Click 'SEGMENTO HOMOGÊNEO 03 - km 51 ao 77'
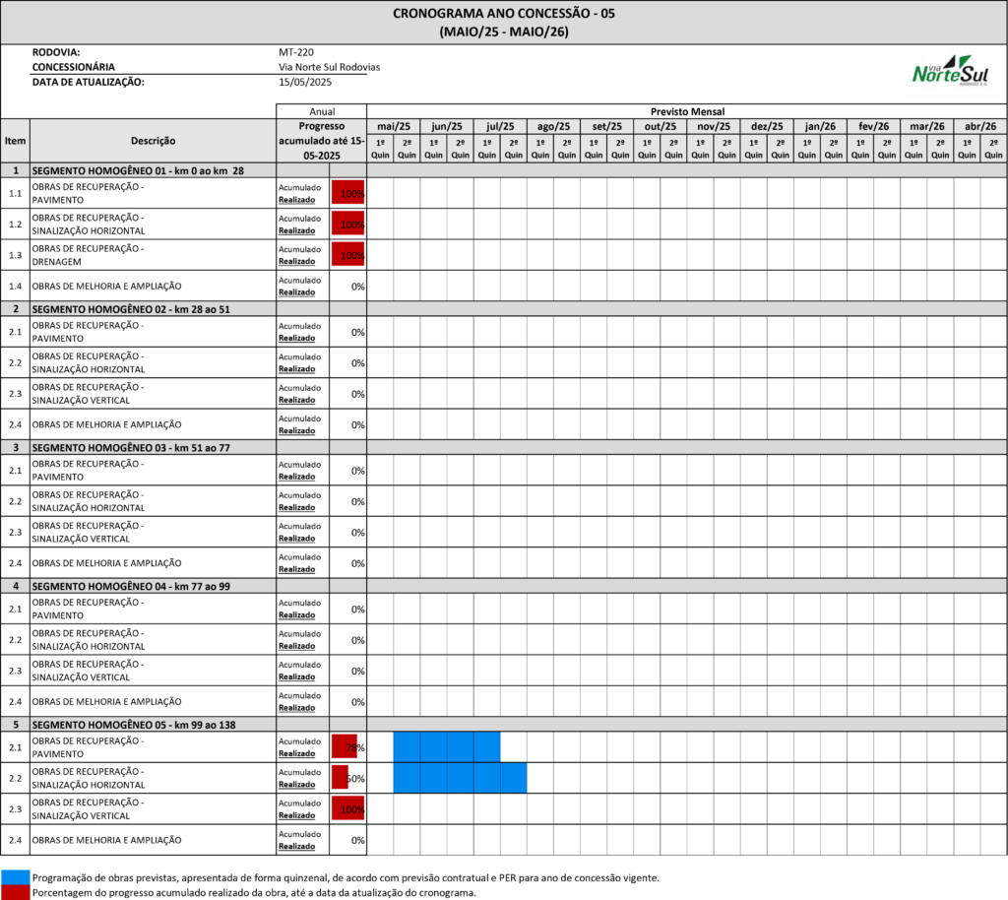This screenshot has width=1008, height=900. 131,448
